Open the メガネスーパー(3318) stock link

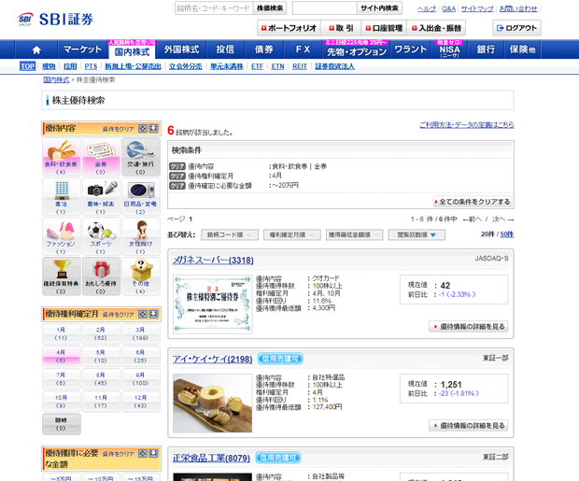213,261
